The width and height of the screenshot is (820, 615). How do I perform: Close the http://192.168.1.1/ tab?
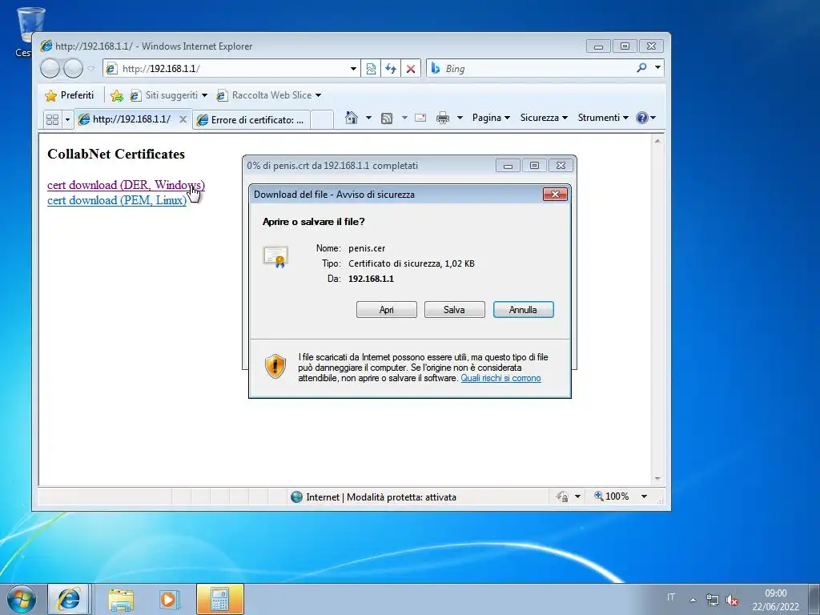point(183,119)
